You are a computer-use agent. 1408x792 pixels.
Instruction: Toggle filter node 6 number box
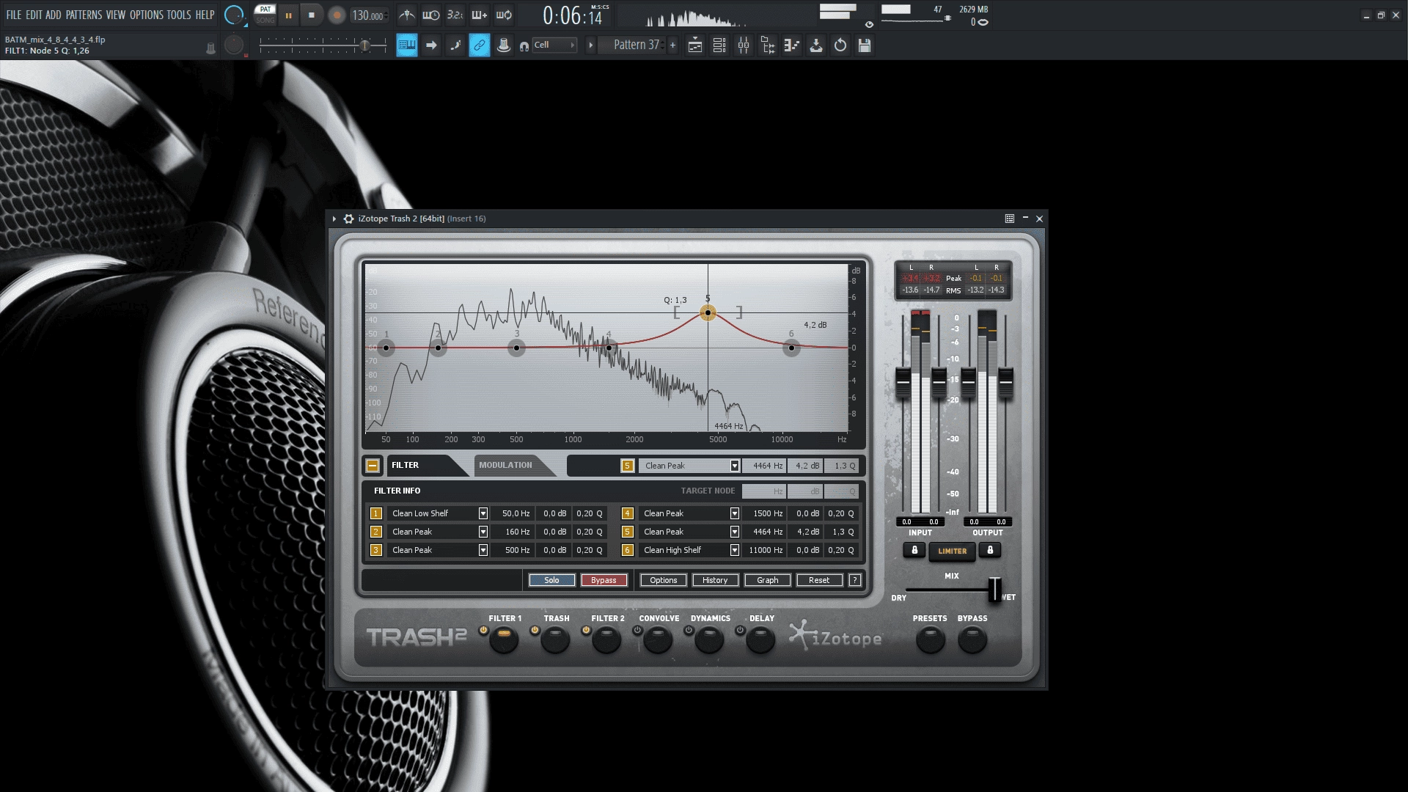(x=628, y=550)
